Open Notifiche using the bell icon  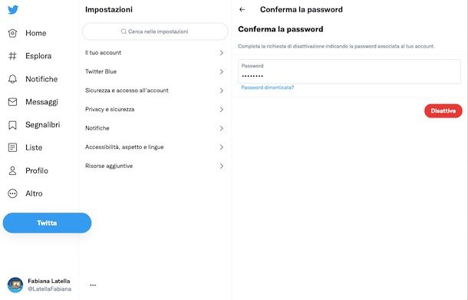click(x=12, y=79)
